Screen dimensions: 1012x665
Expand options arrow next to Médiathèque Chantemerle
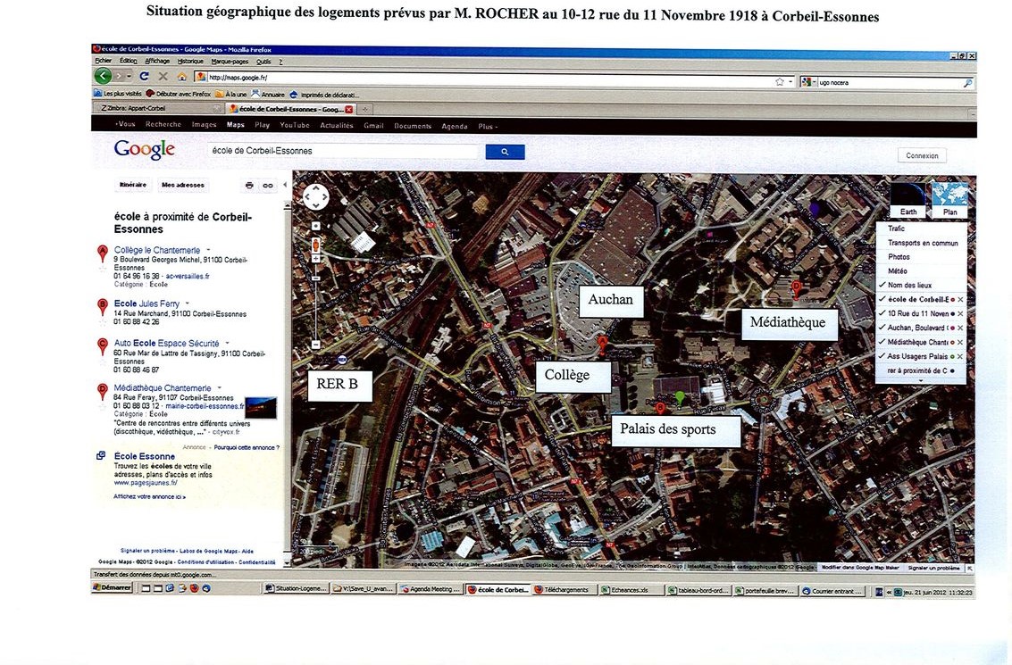(x=220, y=388)
